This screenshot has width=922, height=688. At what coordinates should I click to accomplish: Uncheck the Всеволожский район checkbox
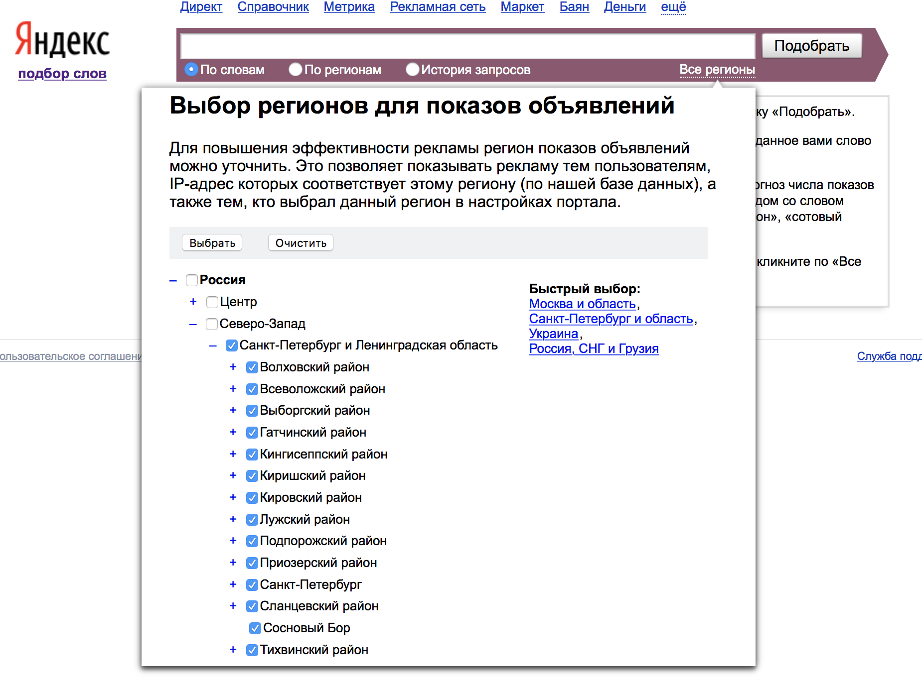tap(252, 389)
